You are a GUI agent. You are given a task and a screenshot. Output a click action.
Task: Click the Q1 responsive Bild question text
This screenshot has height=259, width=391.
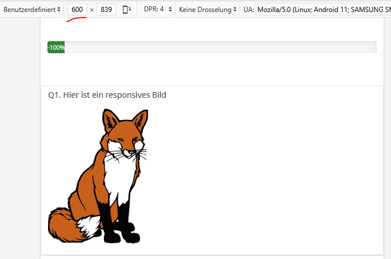click(107, 95)
